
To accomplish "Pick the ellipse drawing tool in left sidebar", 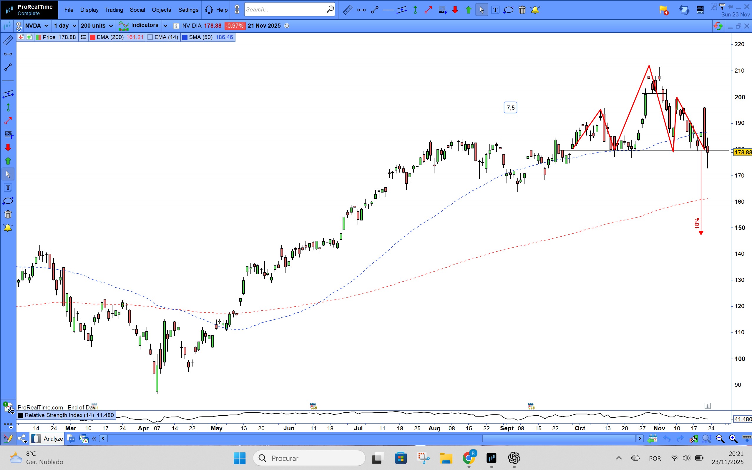I will coord(8,201).
